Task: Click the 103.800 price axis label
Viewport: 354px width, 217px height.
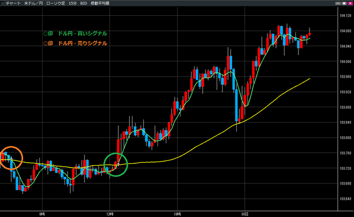Action: coord(346,137)
